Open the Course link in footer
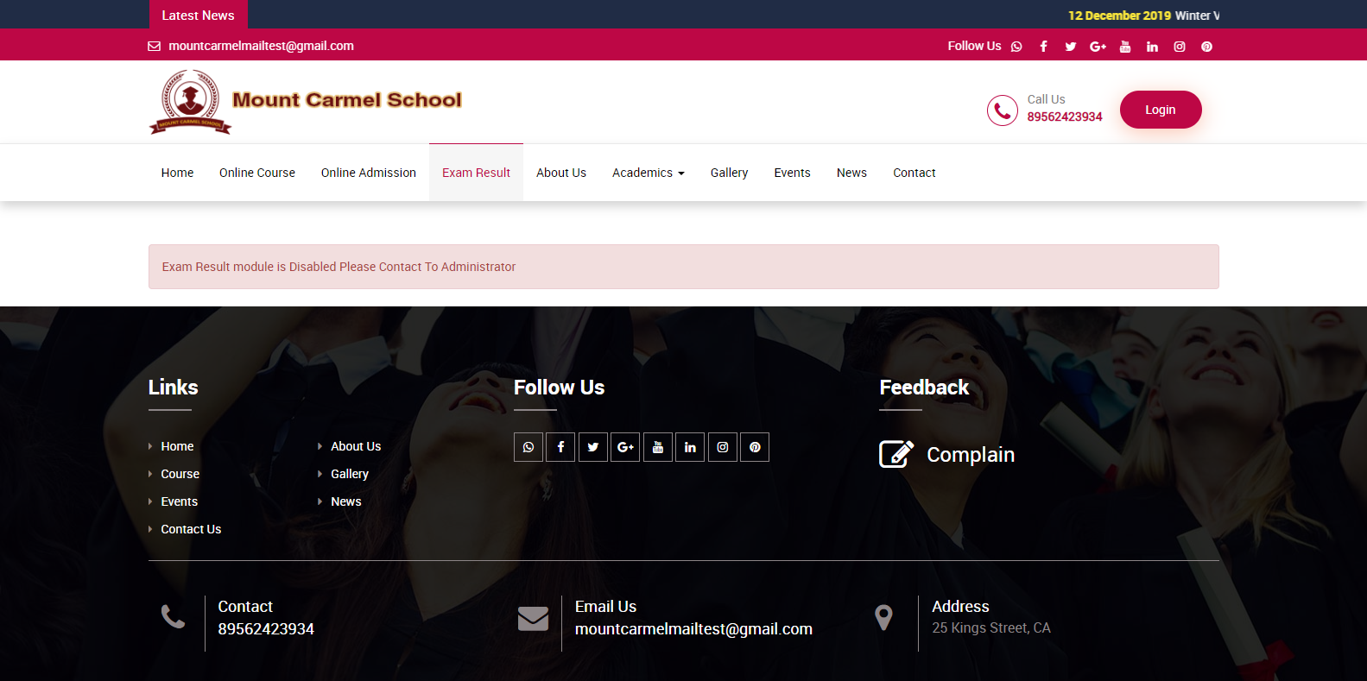1367x681 pixels. [x=180, y=474]
